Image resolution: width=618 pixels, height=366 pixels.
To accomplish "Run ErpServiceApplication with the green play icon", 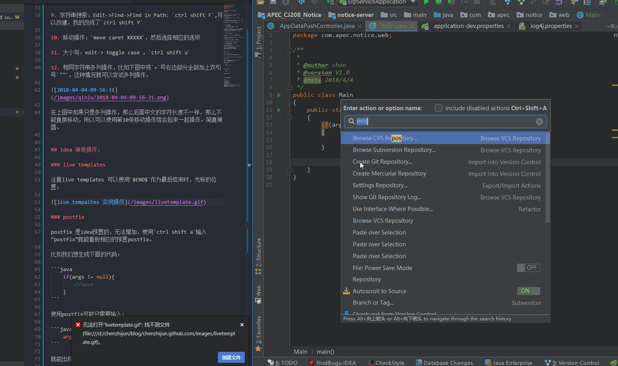I will 426,2.
